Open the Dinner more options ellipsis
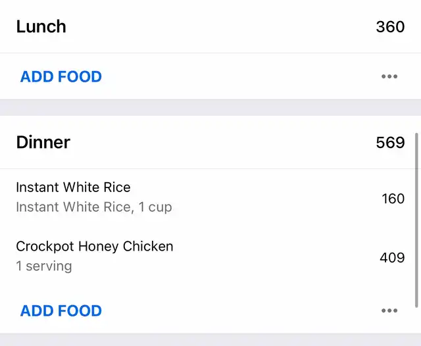 389,310
